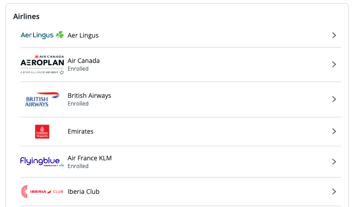Screen dimensions: 357x207
Task: Click the British Airways logo
Action: pos(42,99)
